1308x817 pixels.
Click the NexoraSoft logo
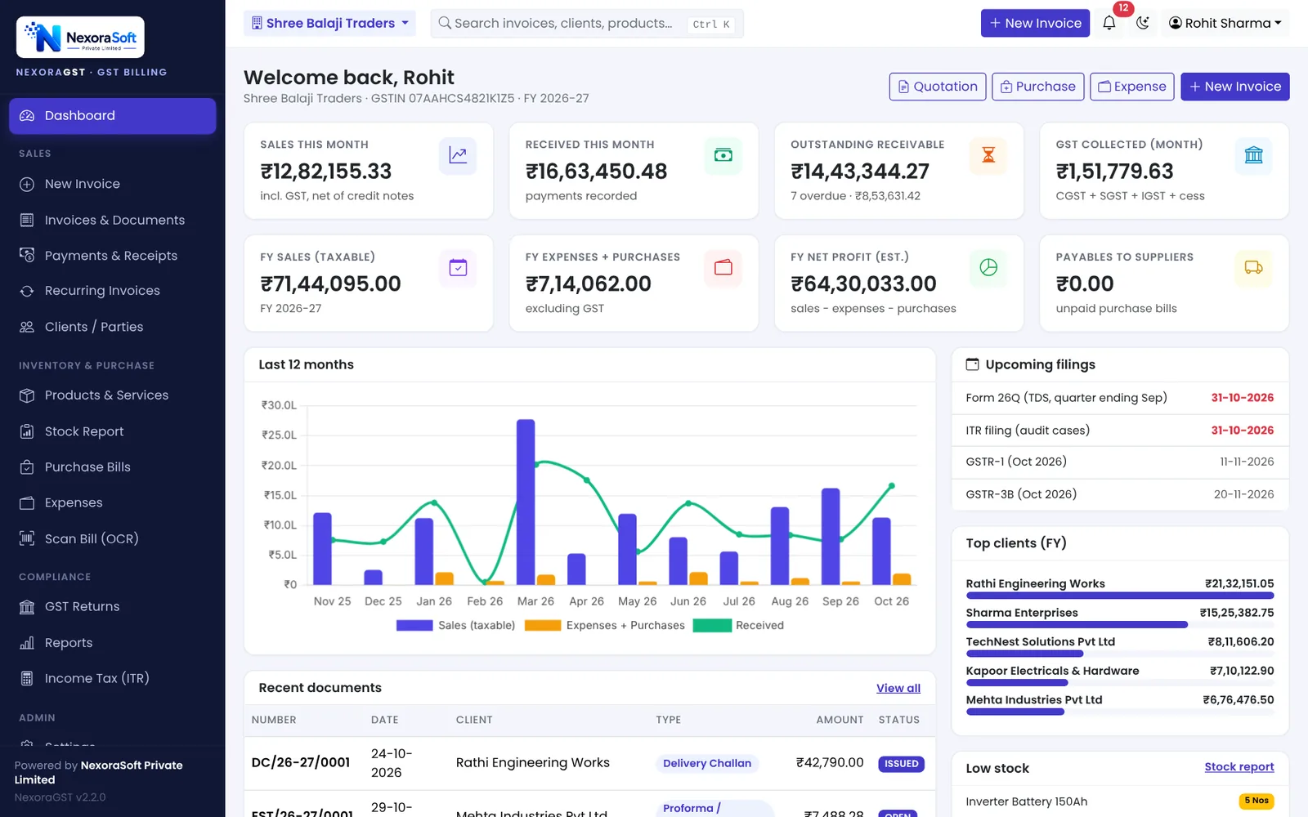click(80, 37)
